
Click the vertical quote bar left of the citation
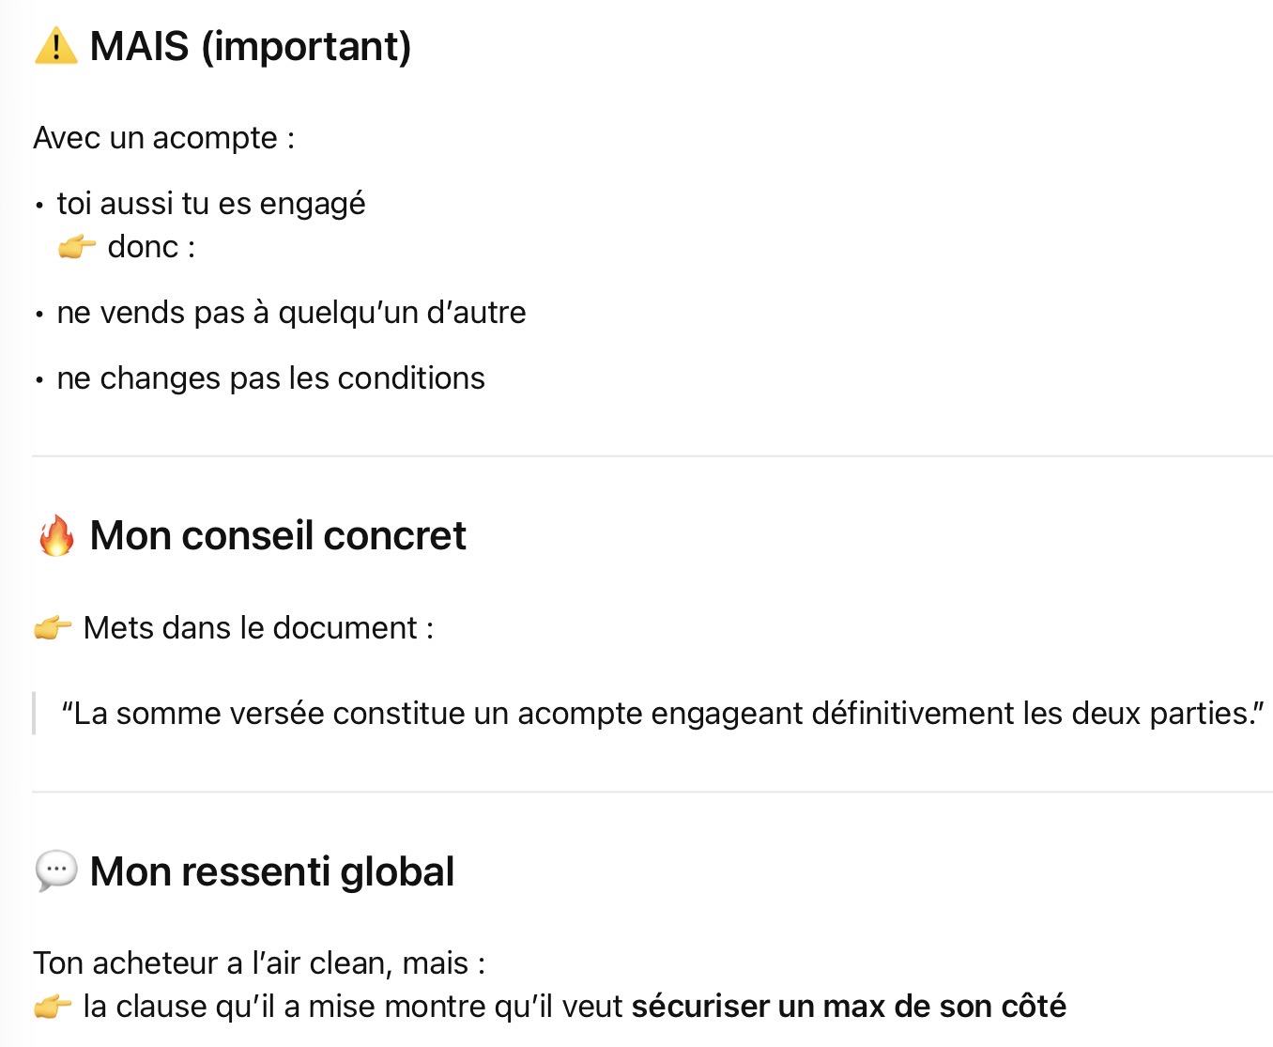[x=35, y=714]
